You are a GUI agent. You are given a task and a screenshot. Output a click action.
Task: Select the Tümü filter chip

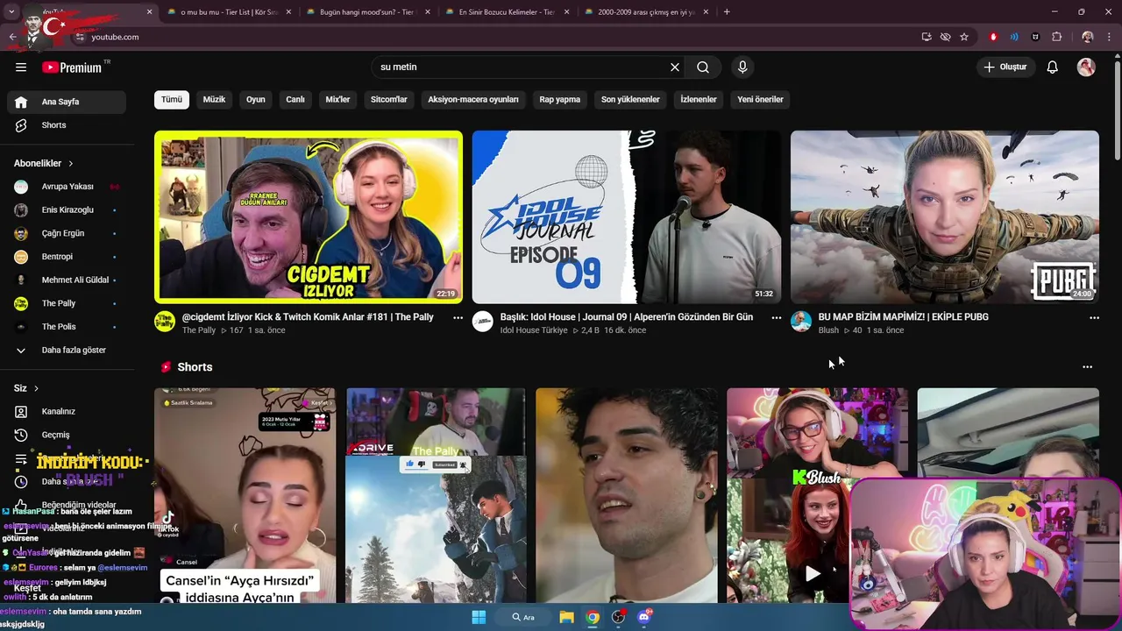(x=172, y=100)
